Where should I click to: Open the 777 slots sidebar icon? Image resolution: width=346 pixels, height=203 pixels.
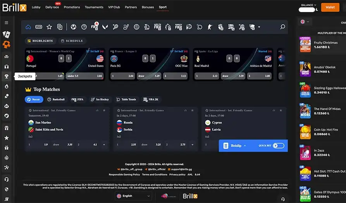[x=7, y=57]
